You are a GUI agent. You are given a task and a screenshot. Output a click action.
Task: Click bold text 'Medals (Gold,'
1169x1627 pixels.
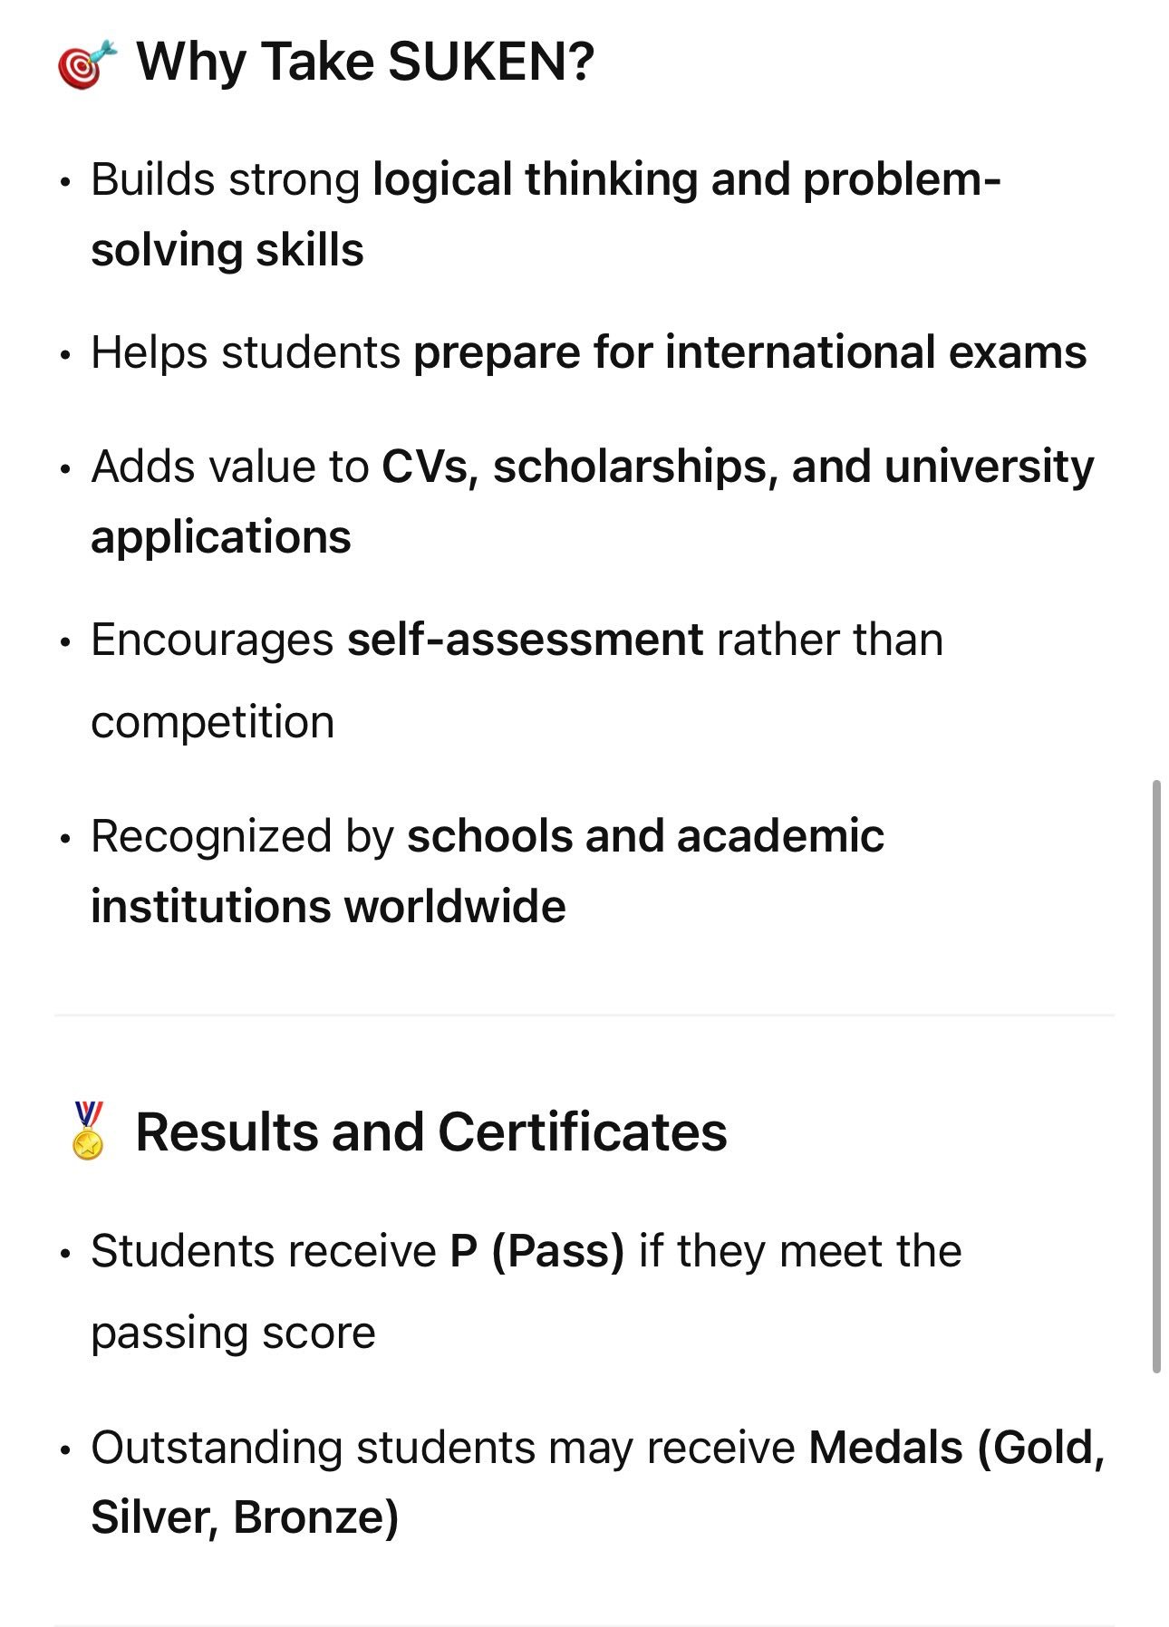point(956,1449)
